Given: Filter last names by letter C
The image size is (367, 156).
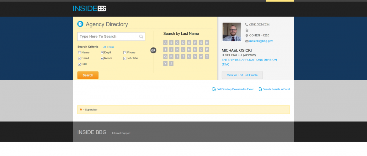Looking at the screenshot, I should pos(177,43).
